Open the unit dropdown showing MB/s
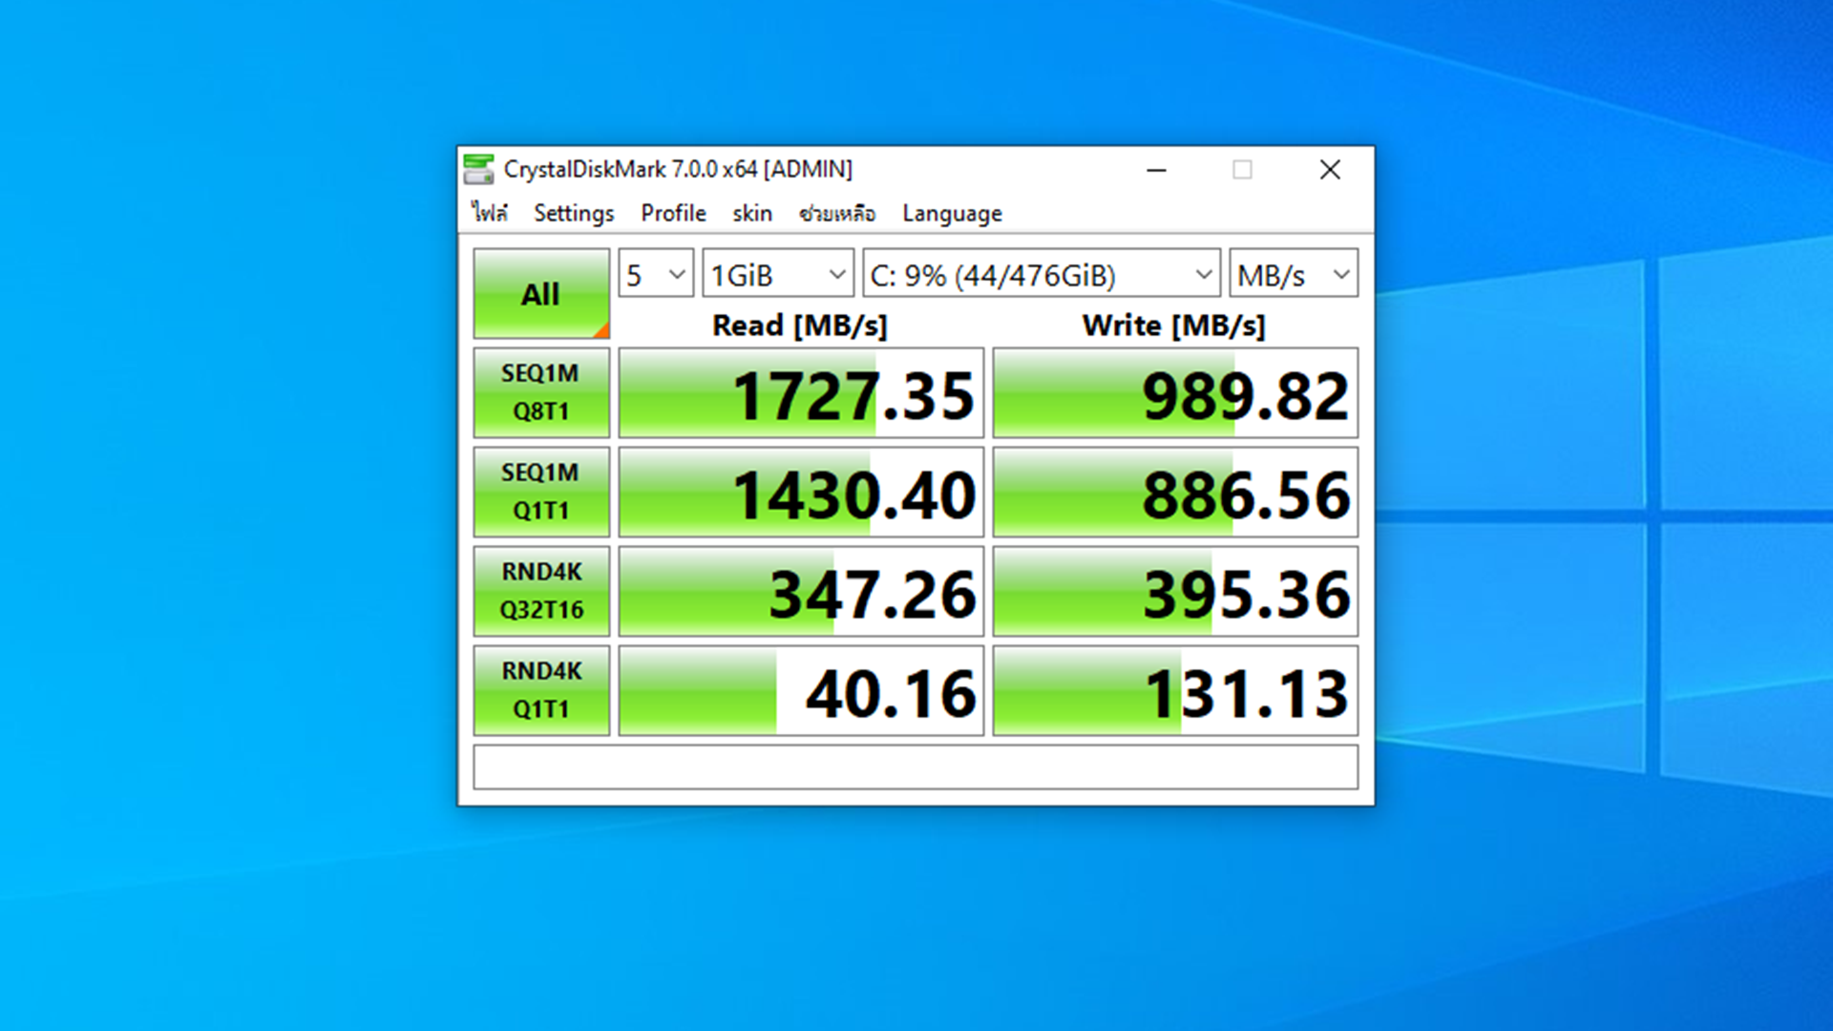Screen dimensions: 1833x1031 pos(1294,275)
